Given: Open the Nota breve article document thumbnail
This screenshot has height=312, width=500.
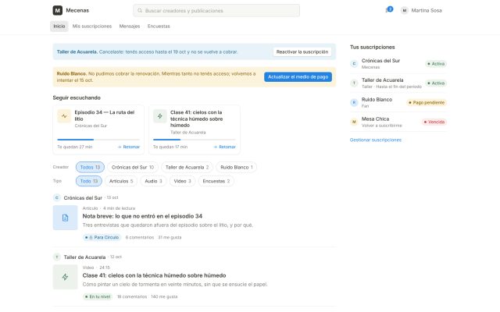Looking at the screenshot, I should click(65, 218).
